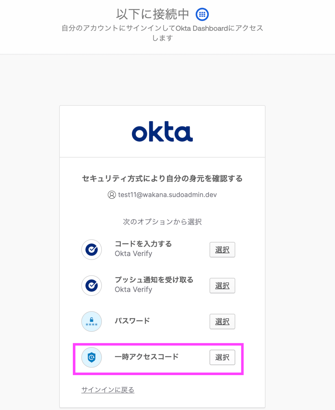This screenshot has height=410, width=335.
Task: Click the Okta logo
Action: [162, 132]
